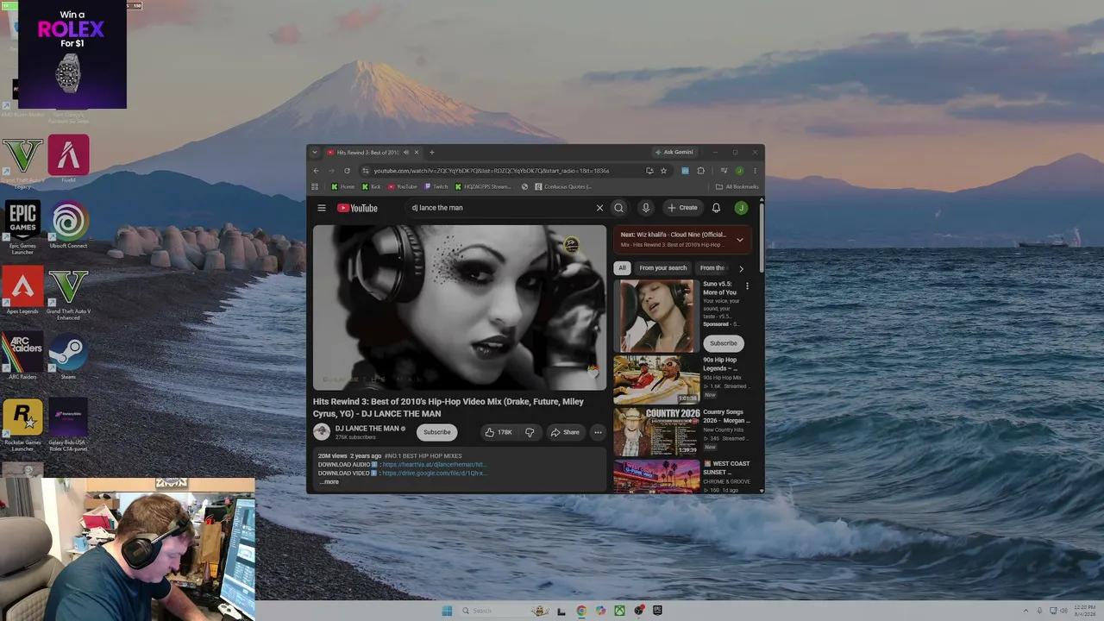This screenshot has height=621, width=1104.
Task: Open the Chrome apps grid shortcut
Action: [x=315, y=186]
